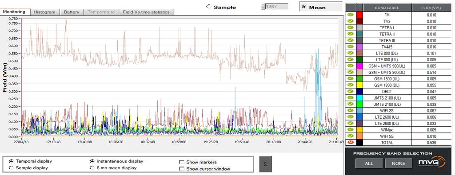Image resolution: width=455 pixels, height=175 pixels.
Task: Open the Temperature tab
Action: coord(101,12)
